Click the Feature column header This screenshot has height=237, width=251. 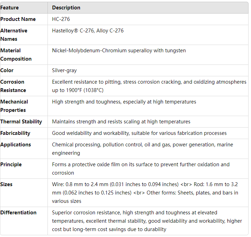tap(9, 8)
